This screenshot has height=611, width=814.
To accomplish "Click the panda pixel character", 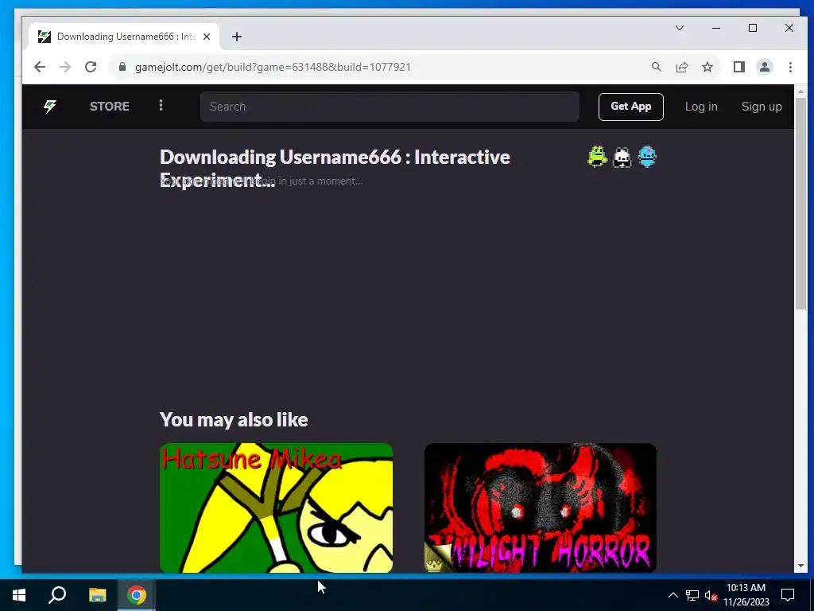I will [622, 157].
